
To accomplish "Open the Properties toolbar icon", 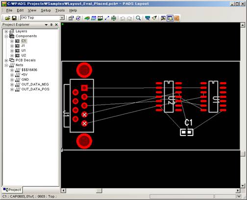I will click(71, 18).
